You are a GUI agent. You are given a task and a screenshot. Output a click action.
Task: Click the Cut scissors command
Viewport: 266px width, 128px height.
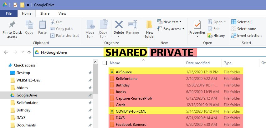click(56, 22)
